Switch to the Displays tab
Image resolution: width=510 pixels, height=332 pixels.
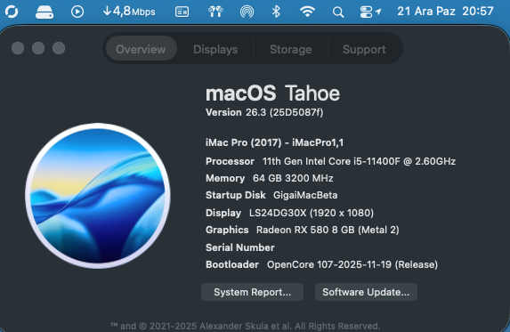pos(215,49)
